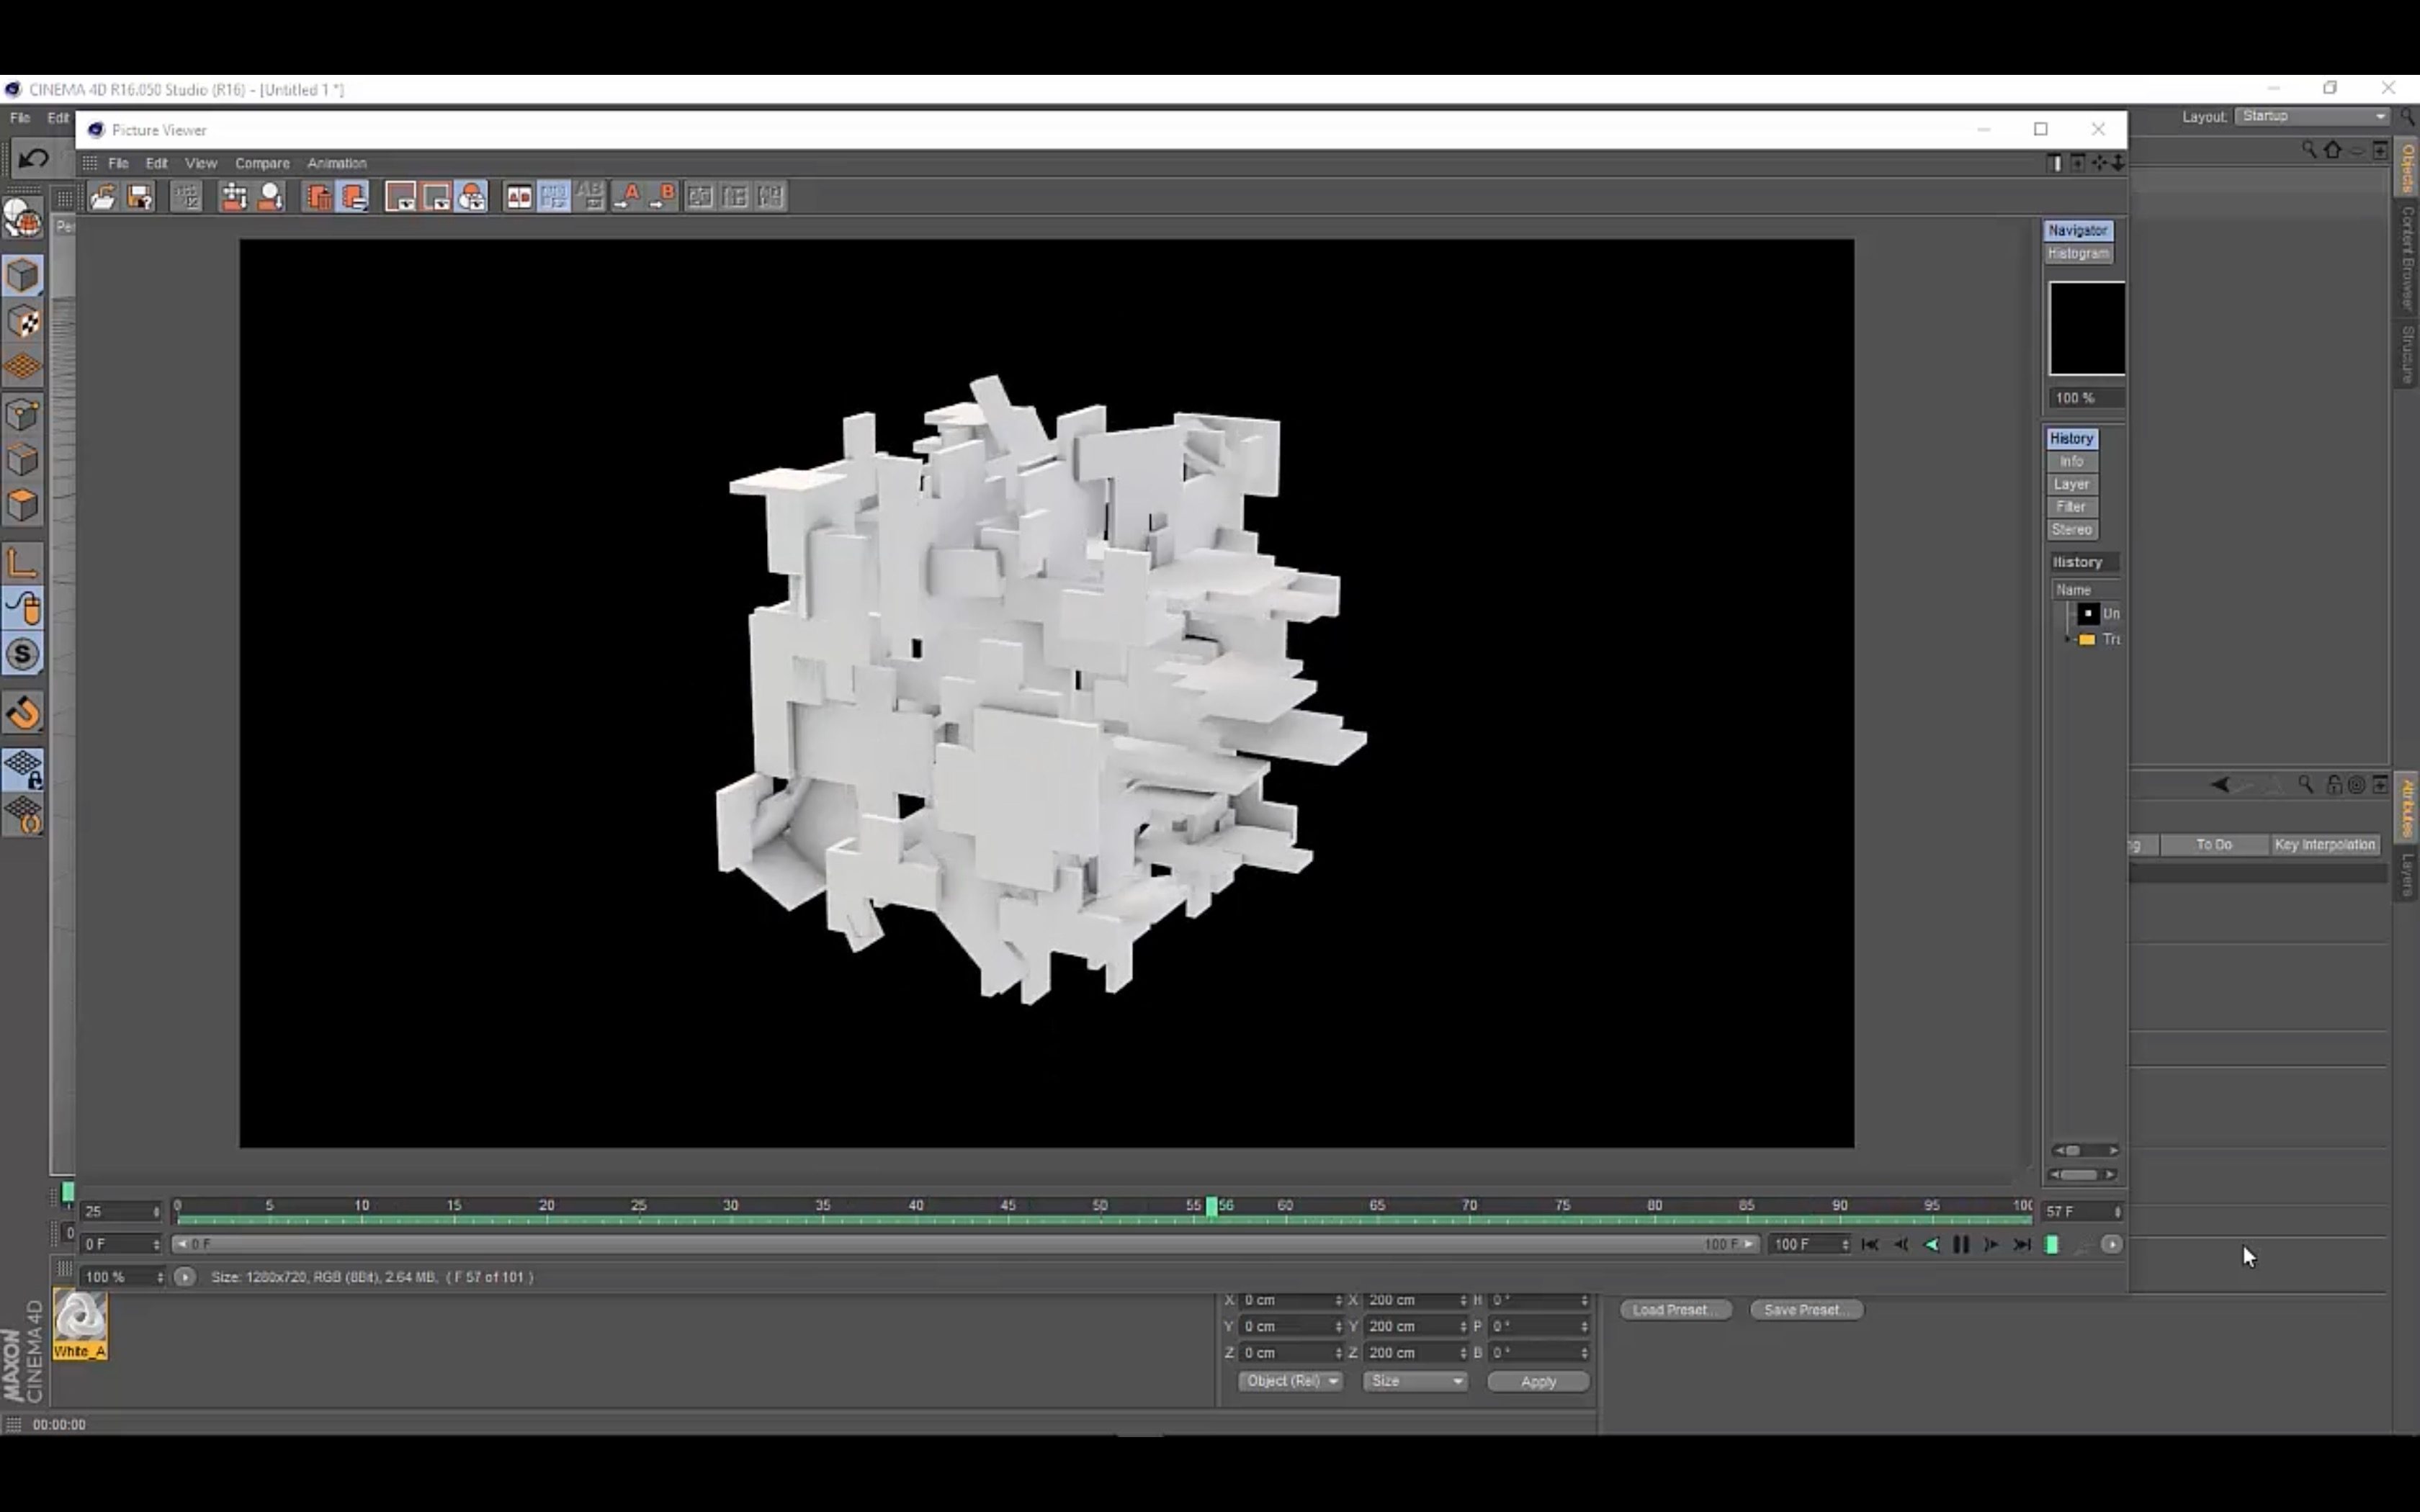
Task: Jump to the last frame
Action: 2022,1245
